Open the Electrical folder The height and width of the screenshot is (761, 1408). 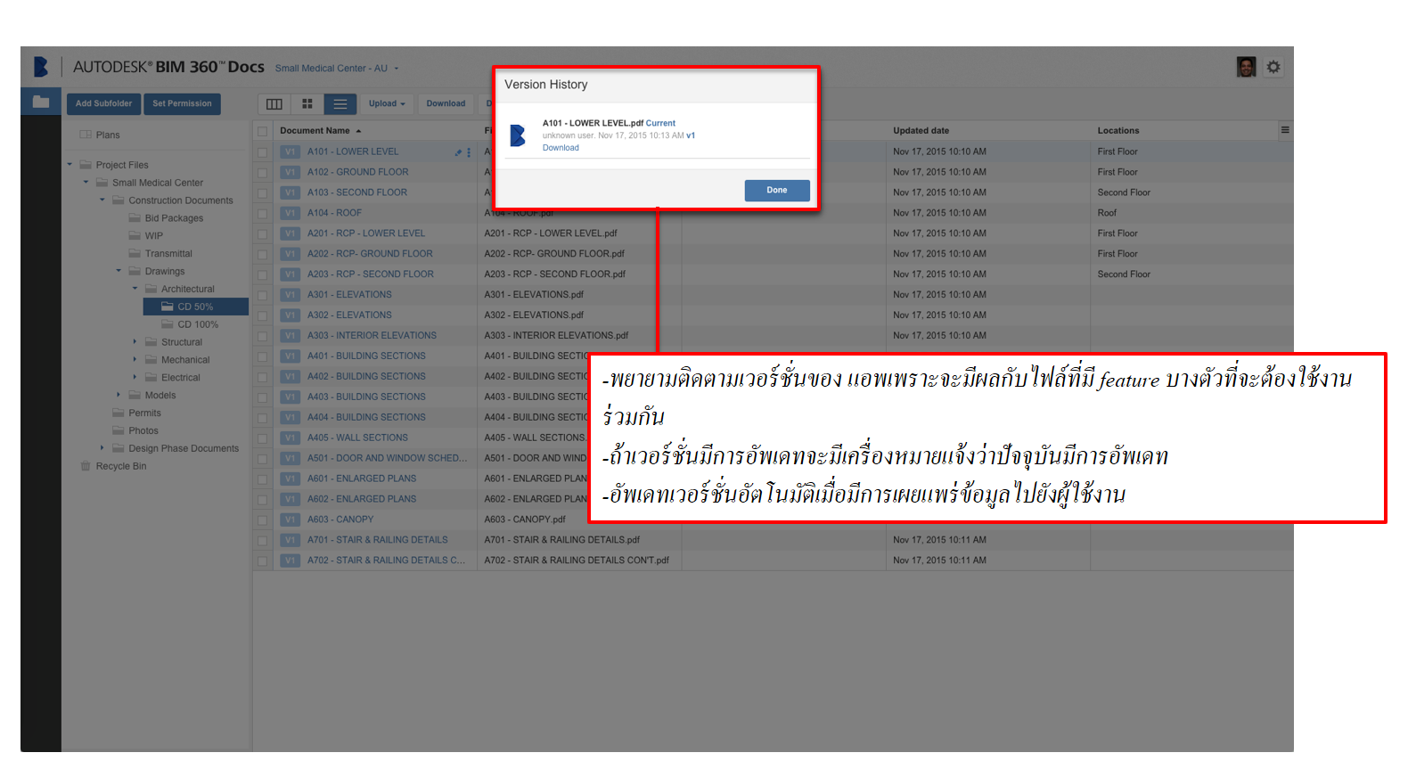pyautogui.click(x=180, y=378)
